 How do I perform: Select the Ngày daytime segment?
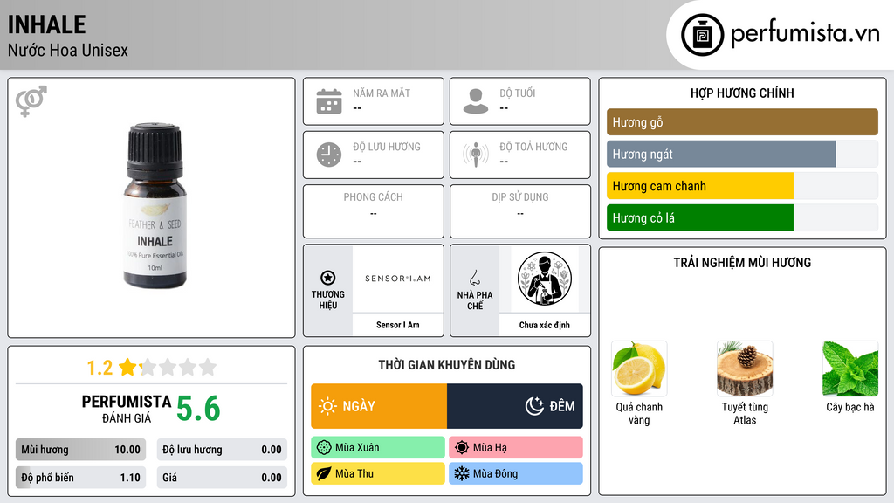379,406
